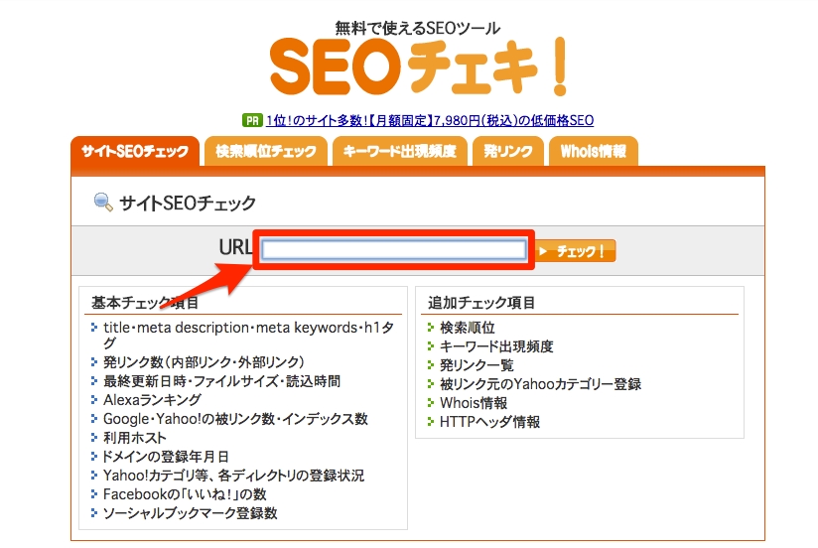Click the HTTPヘッダ情報 list item

(489, 422)
